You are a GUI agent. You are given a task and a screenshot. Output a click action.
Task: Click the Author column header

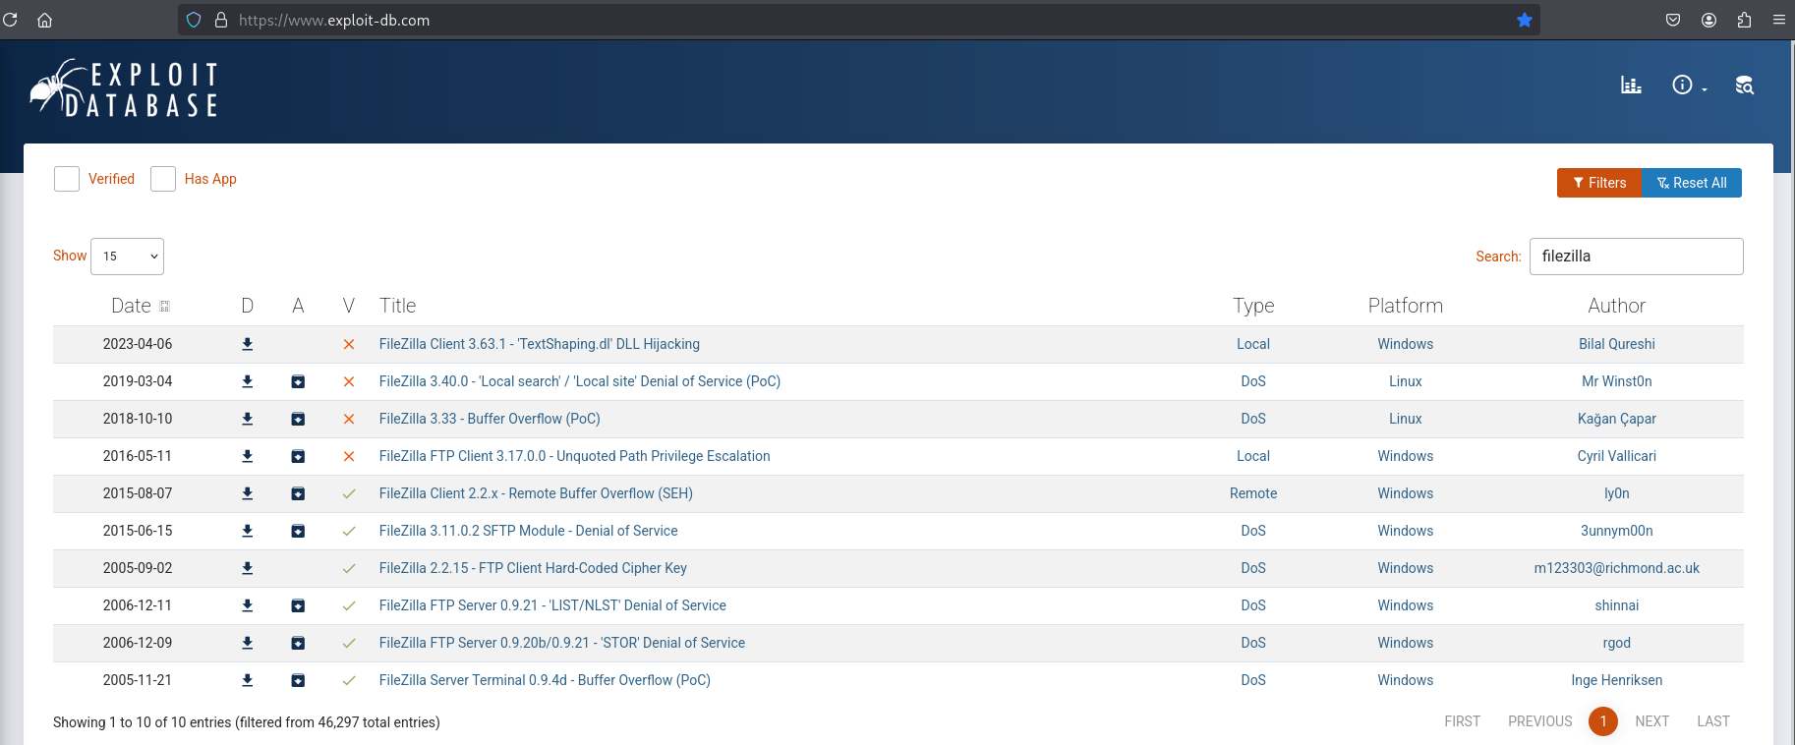click(1617, 306)
